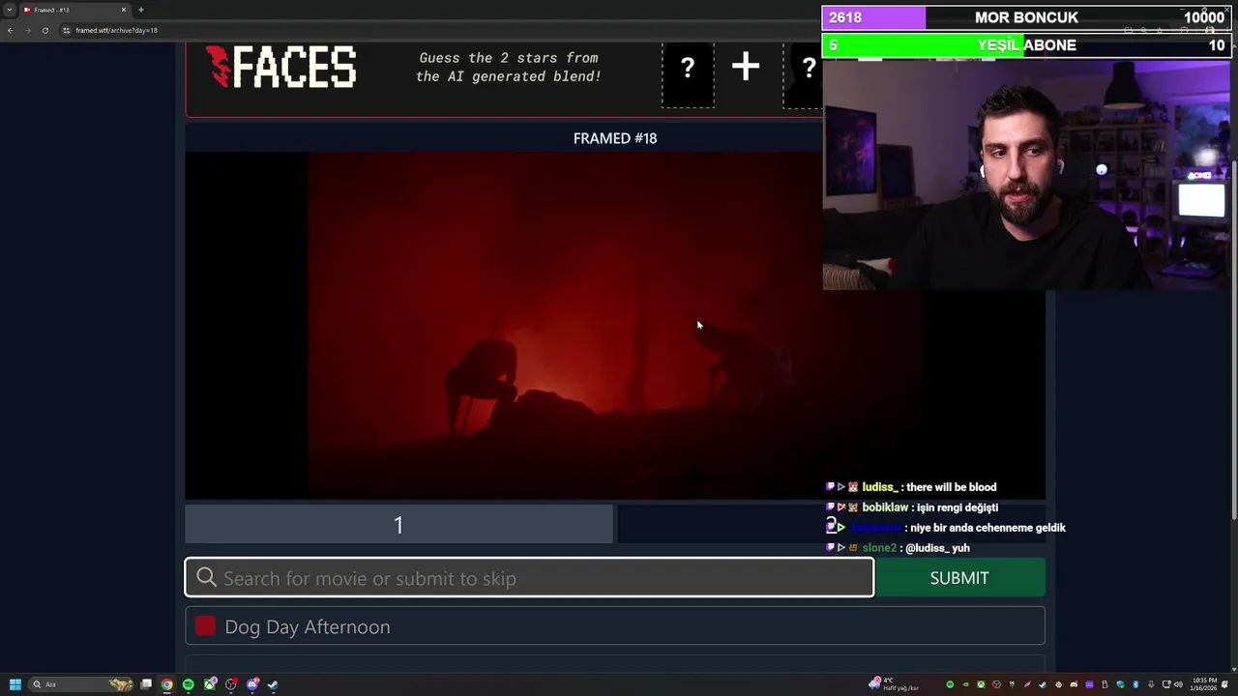The height and width of the screenshot is (696, 1238).
Task: Click the FRAMED #18 heading
Action: click(615, 138)
